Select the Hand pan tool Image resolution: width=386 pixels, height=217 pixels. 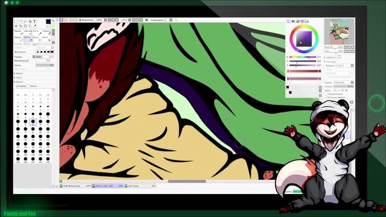(30, 26)
